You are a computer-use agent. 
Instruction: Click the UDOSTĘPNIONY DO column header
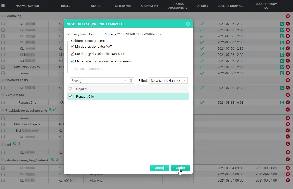(x=266, y=6)
